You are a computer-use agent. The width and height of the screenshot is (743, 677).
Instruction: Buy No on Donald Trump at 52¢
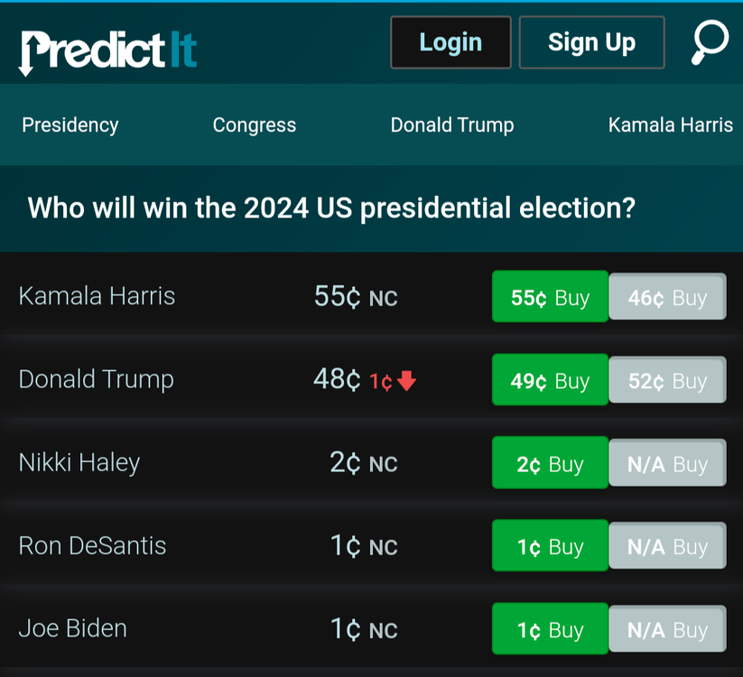point(667,380)
